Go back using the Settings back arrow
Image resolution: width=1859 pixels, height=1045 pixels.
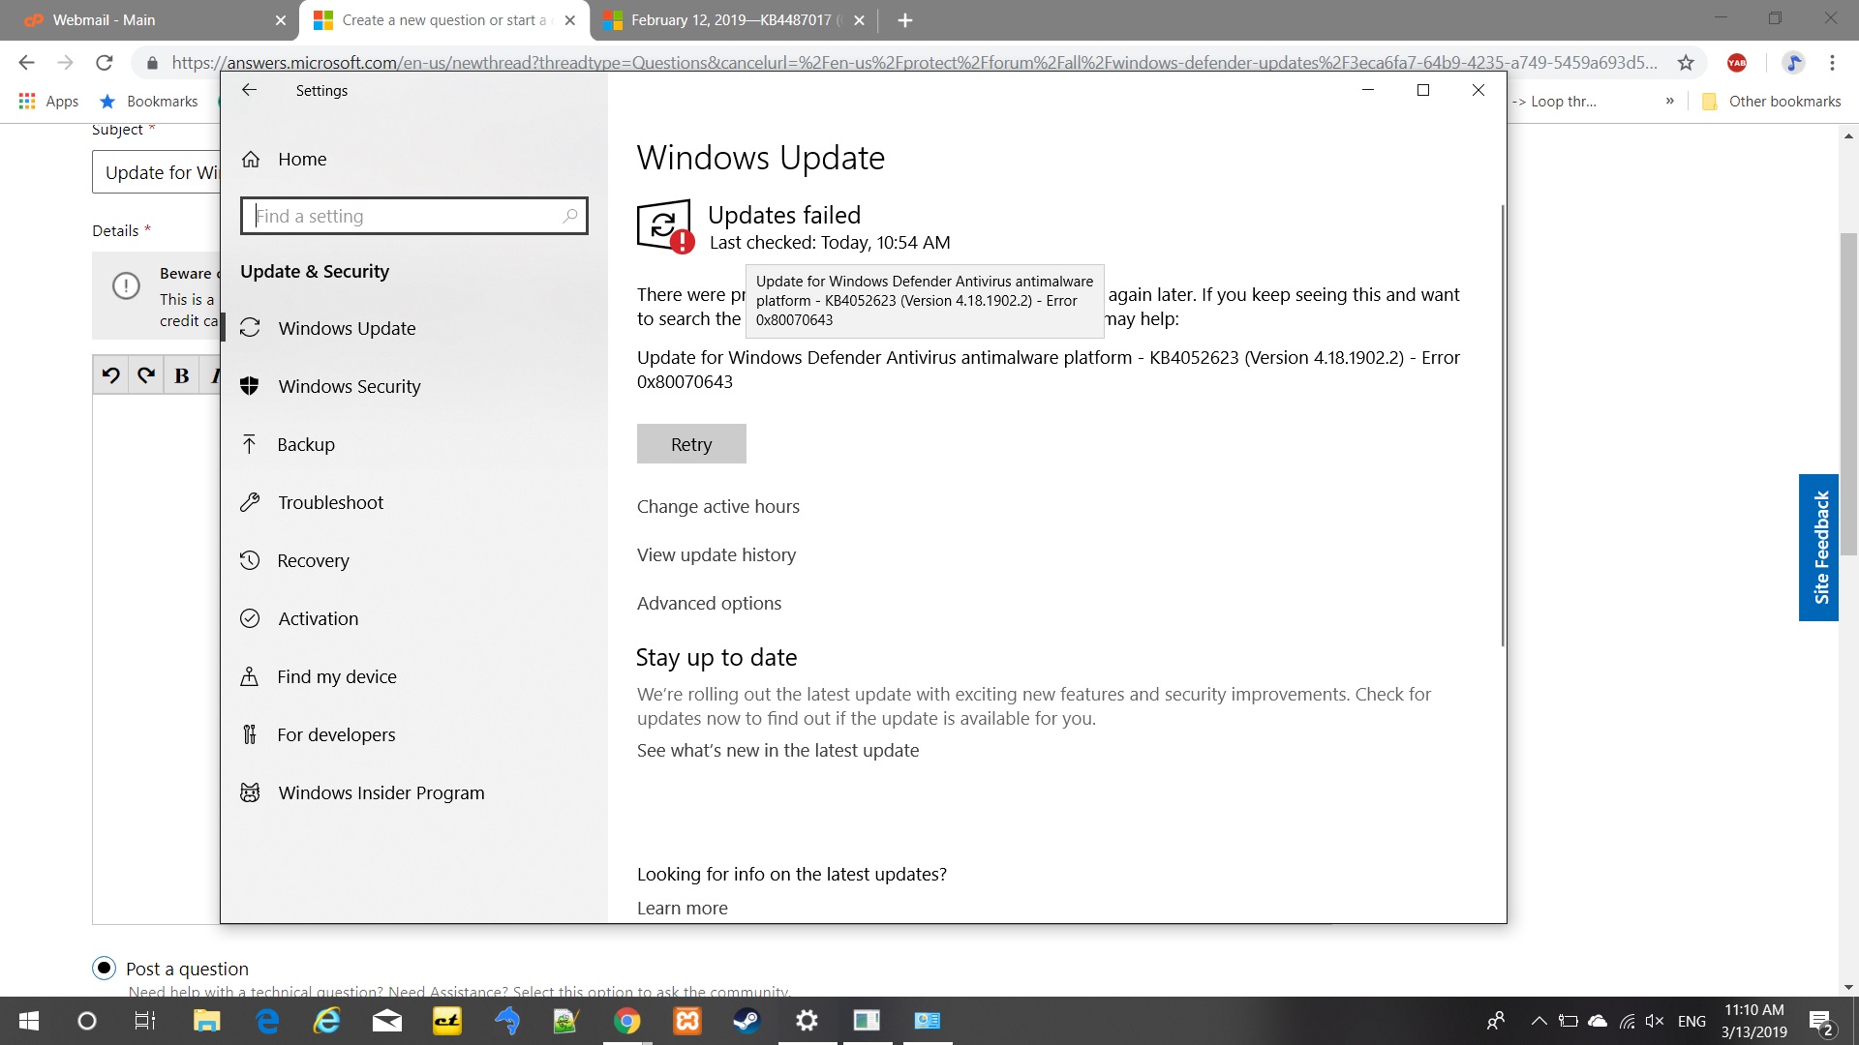click(x=249, y=90)
